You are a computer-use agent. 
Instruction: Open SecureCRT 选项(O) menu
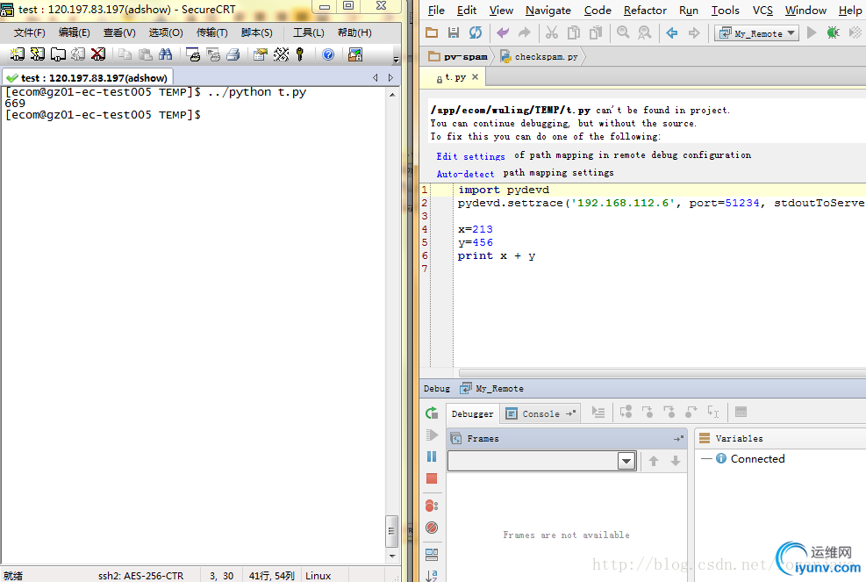pyautogui.click(x=166, y=32)
